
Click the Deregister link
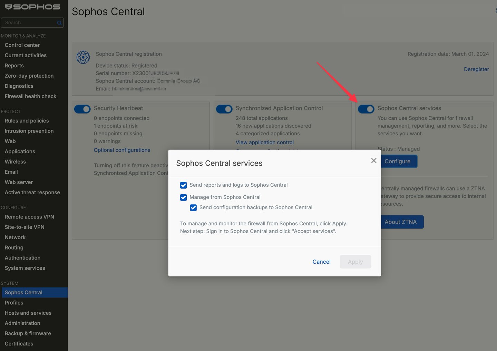(x=476, y=69)
